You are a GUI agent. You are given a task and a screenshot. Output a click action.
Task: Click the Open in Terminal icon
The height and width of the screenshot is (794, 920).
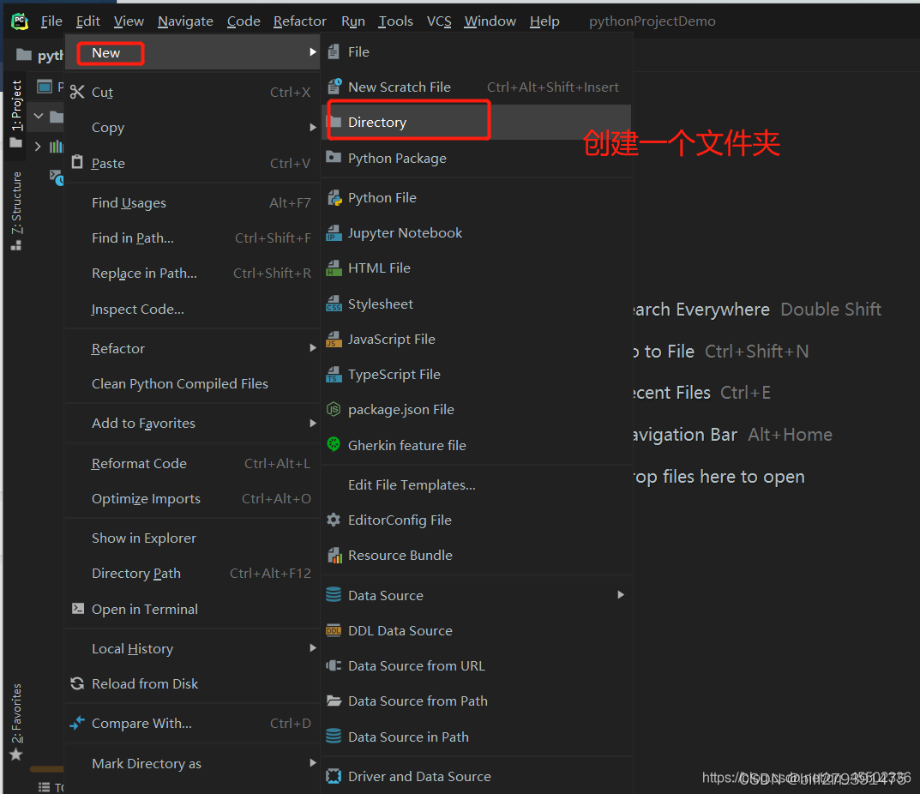[77, 609]
